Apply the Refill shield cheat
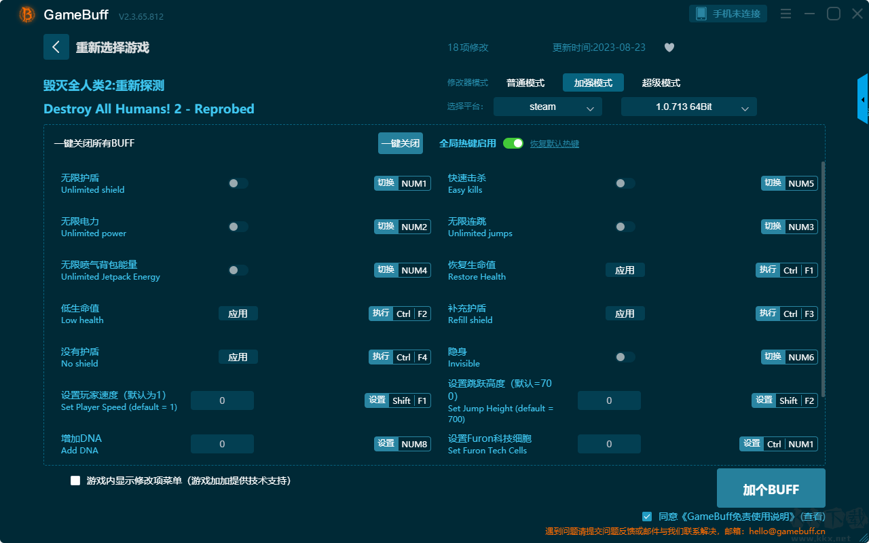The height and width of the screenshot is (543, 869). point(625,314)
